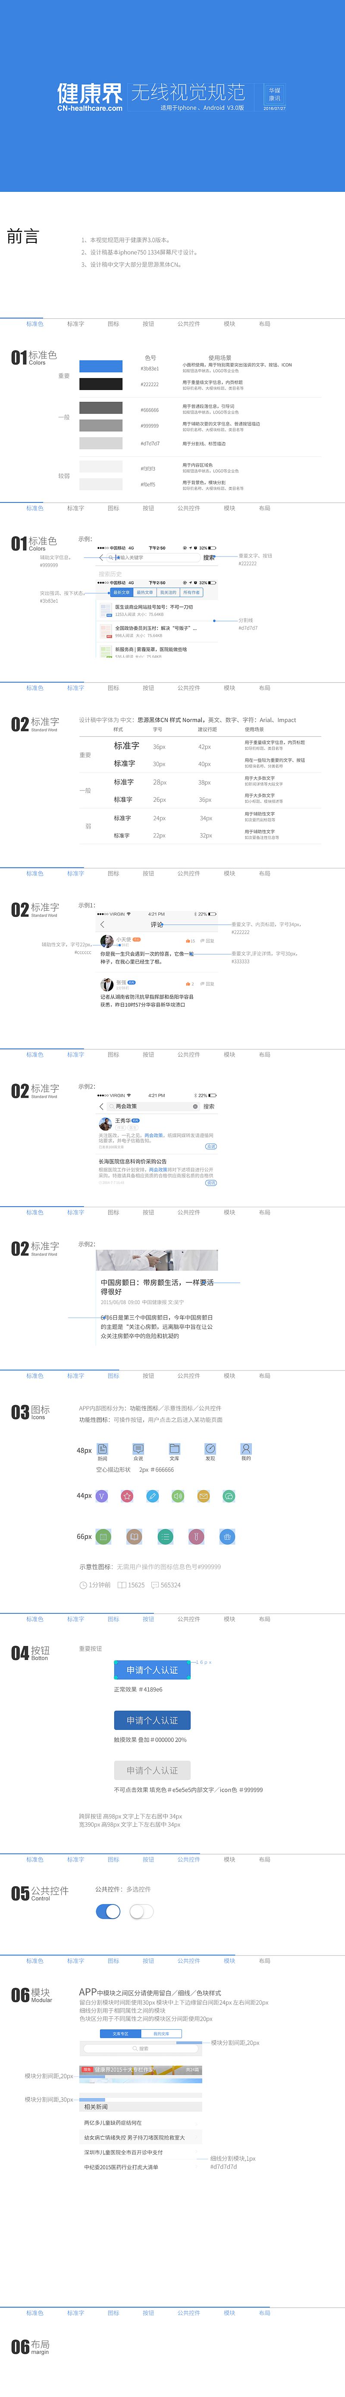Pick the dark grey #666666 color swatch

pos(100,407)
